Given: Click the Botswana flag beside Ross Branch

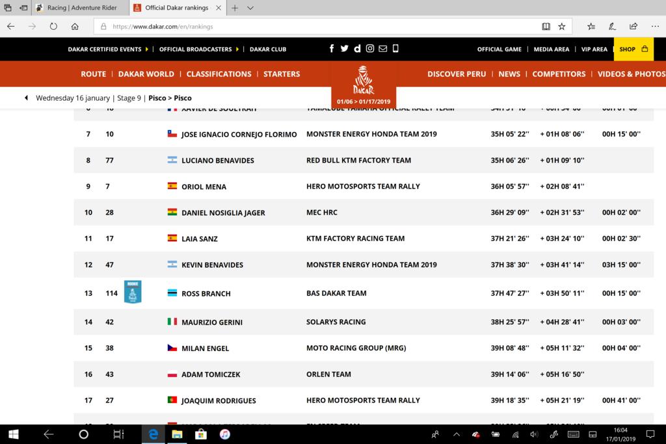Looking at the screenshot, I should click(x=172, y=293).
